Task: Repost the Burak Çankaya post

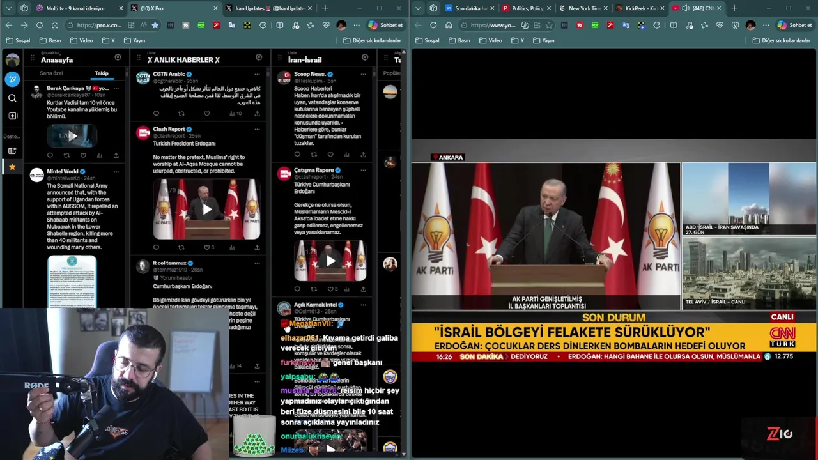Action: (x=66, y=155)
